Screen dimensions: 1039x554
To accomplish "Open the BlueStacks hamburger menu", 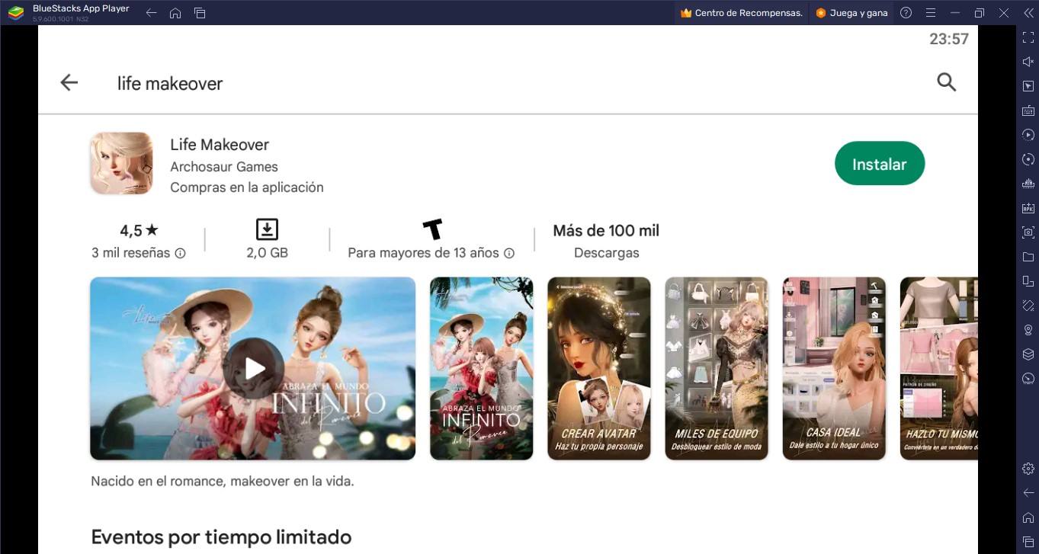I will click(x=930, y=12).
